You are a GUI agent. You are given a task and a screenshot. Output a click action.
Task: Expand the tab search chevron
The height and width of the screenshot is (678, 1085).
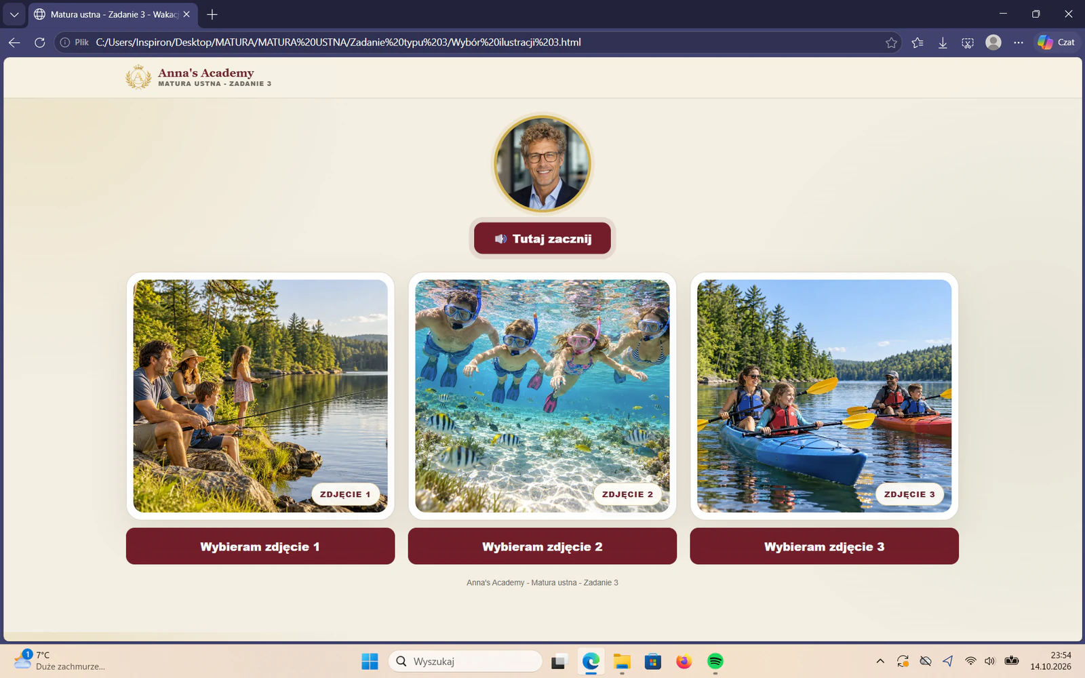(x=14, y=14)
